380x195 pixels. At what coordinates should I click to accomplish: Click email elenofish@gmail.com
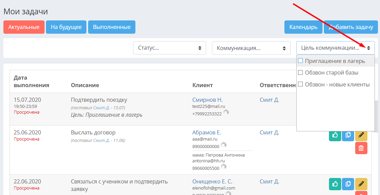pyautogui.click(x=214, y=188)
